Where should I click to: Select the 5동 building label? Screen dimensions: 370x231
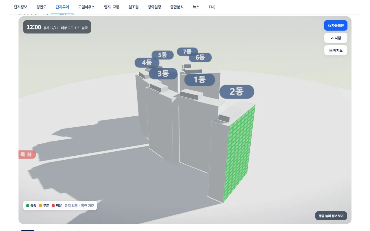click(162, 55)
